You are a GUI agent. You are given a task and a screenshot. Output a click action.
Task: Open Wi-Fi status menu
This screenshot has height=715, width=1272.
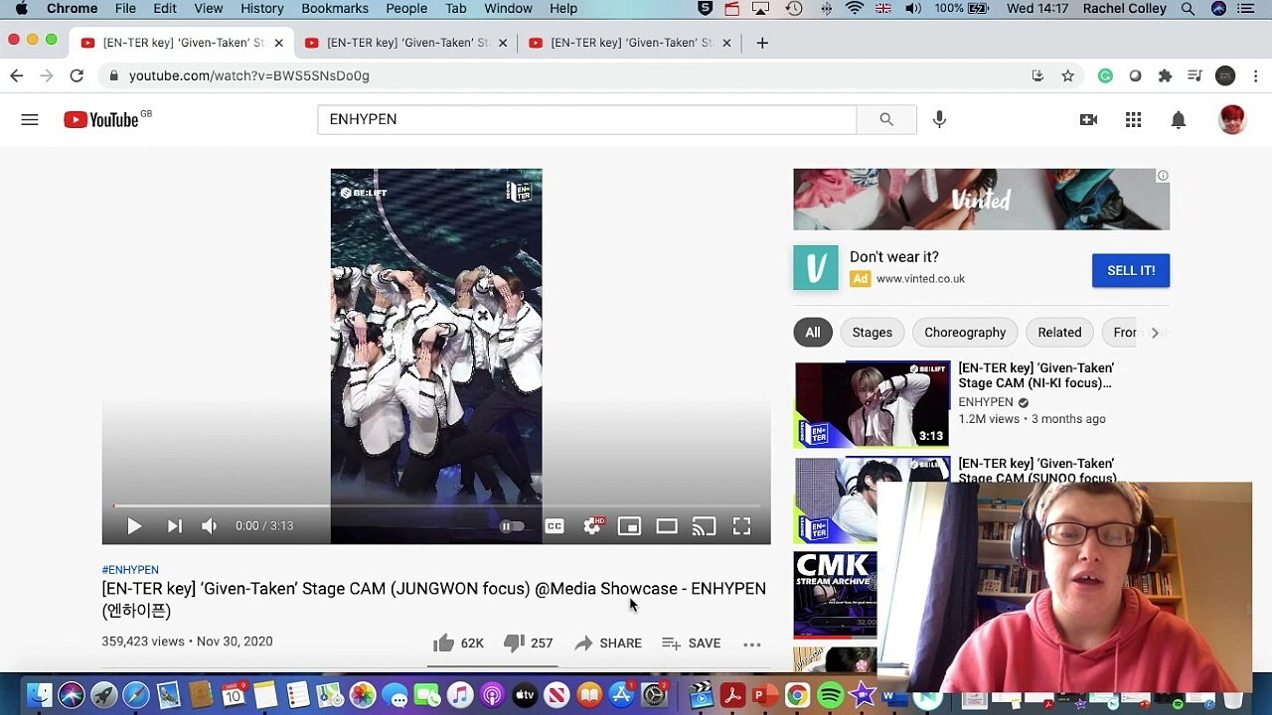pyautogui.click(x=855, y=8)
